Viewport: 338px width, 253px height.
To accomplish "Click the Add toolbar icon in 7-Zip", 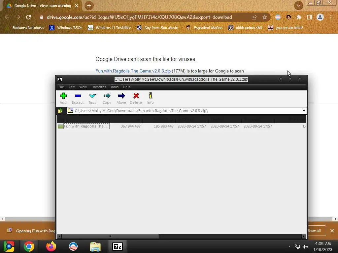I will pos(63,96).
